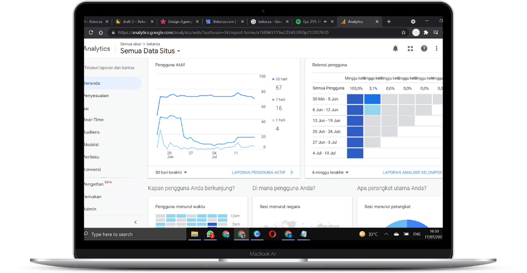Image resolution: width=527 pixels, height=273 pixels.
Task: Click the Windows Type here to search box
Action: click(x=135, y=234)
